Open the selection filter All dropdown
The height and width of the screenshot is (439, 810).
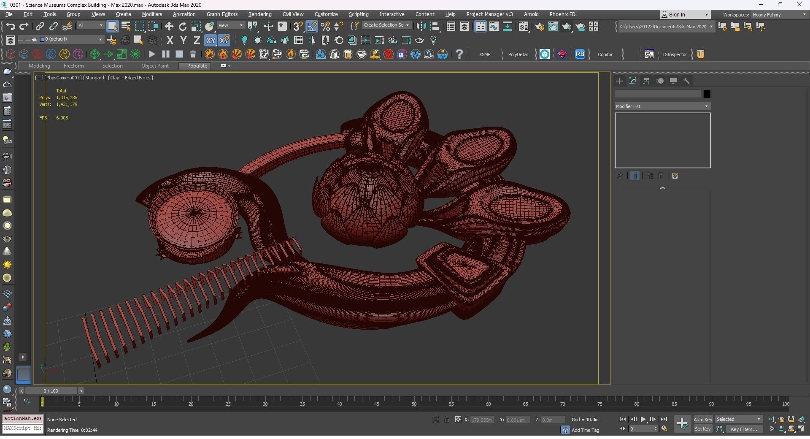90,26
